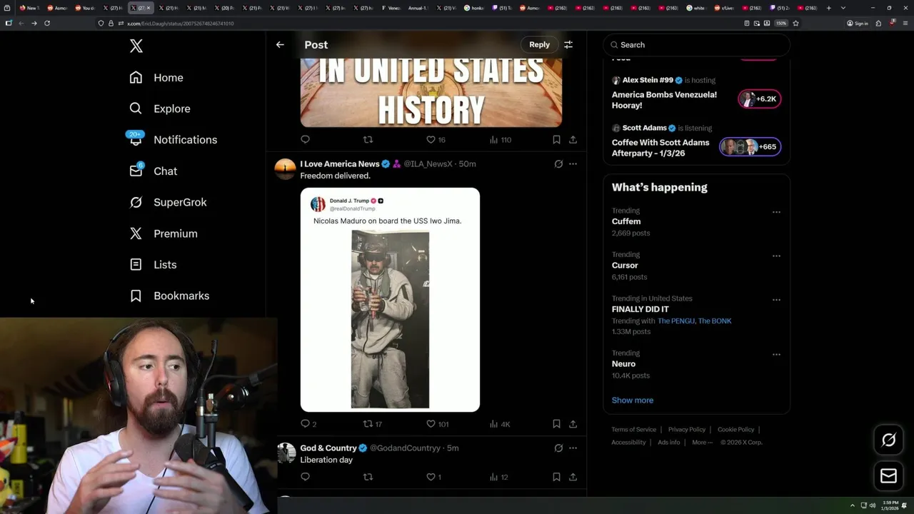Screen dimensions: 914x514
Task: Open more options for Neuro trend
Action: [x=776, y=355]
